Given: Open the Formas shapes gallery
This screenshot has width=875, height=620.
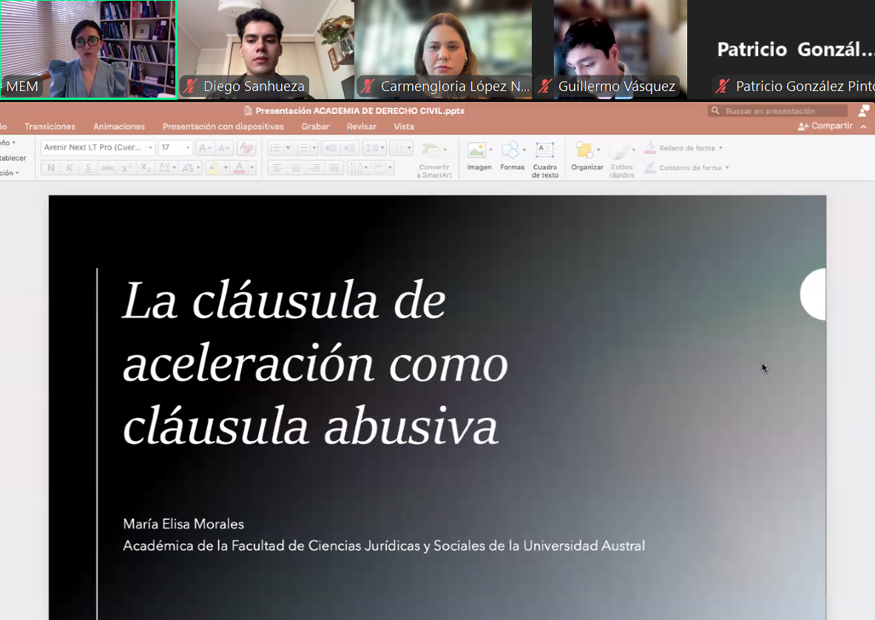Looking at the screenshot, I should click(x=511, y=152).
